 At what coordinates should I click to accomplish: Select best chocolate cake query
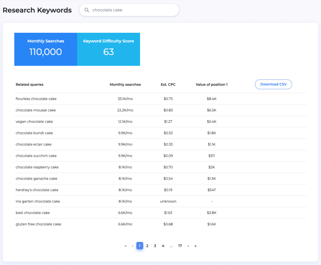point(33,213)
